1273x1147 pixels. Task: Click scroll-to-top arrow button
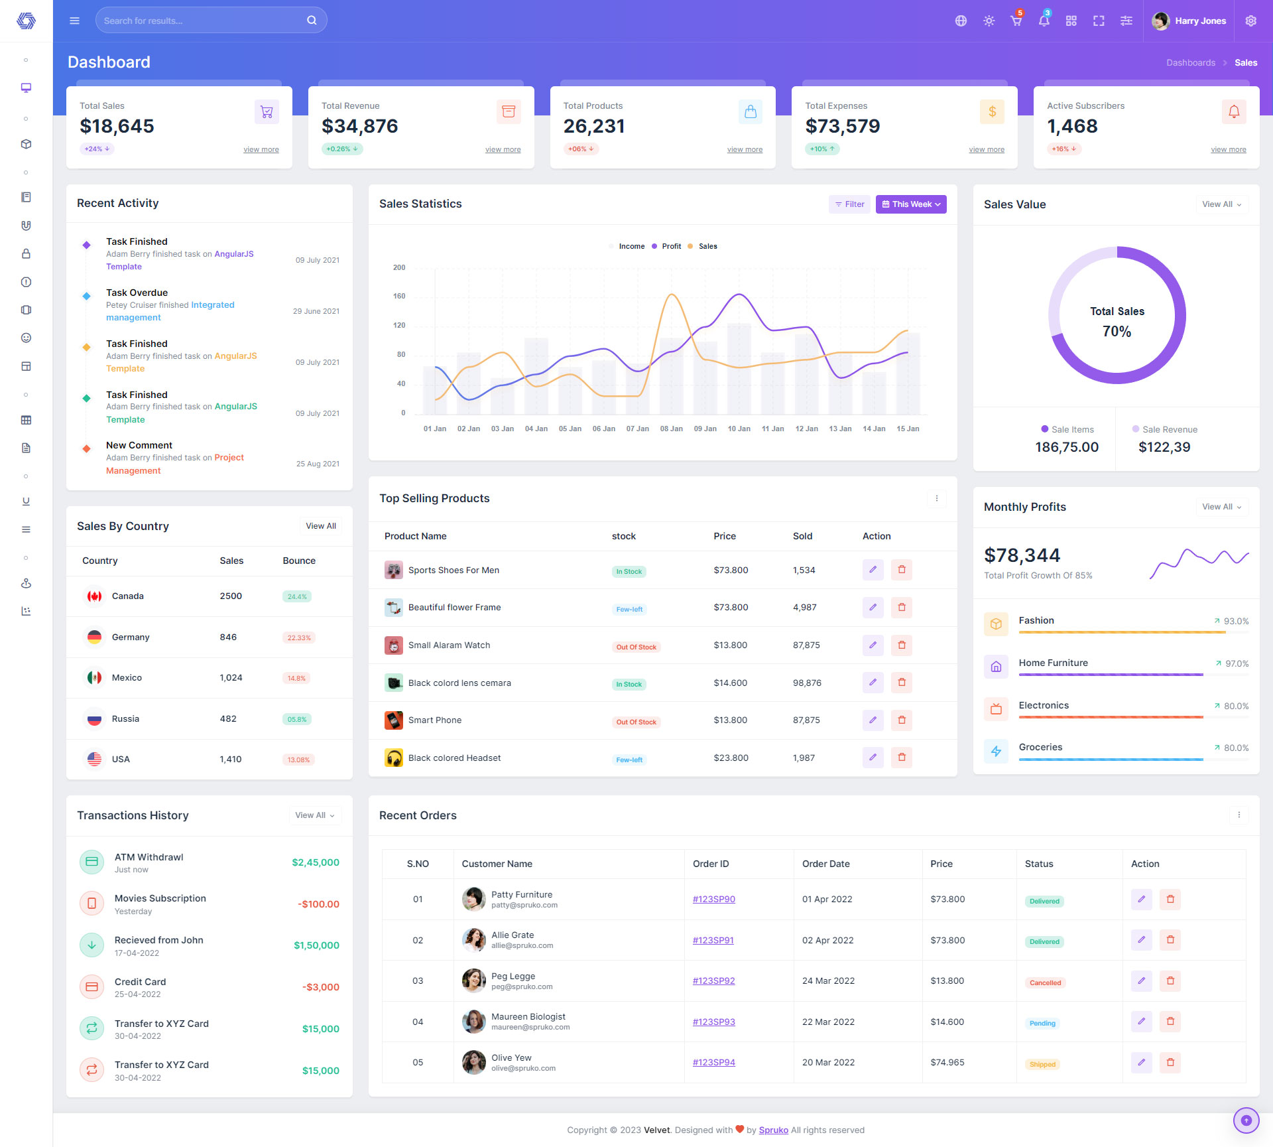click(1246, 1120)
